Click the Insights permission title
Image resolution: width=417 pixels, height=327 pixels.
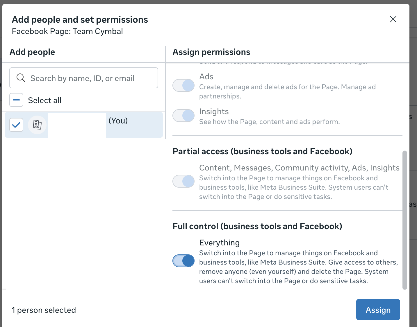pos(214,112)
